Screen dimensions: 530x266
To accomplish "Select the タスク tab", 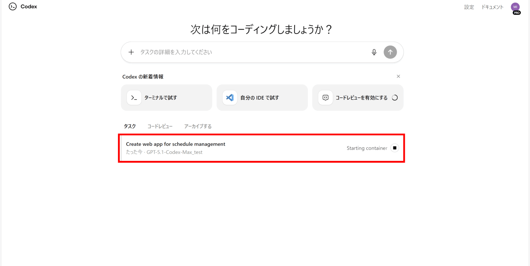I will (x=130, y=126).
